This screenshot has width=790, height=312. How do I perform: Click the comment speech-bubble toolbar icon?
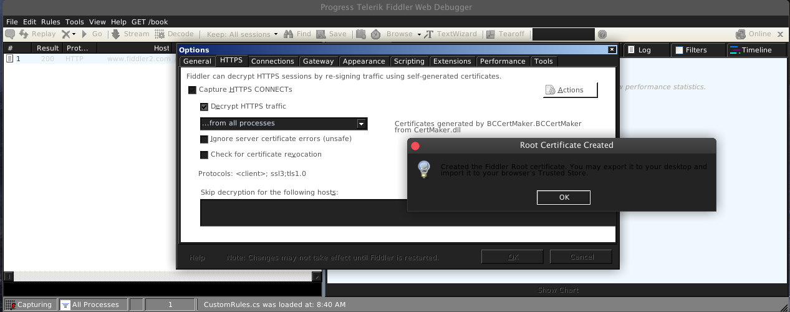[10, 34]
